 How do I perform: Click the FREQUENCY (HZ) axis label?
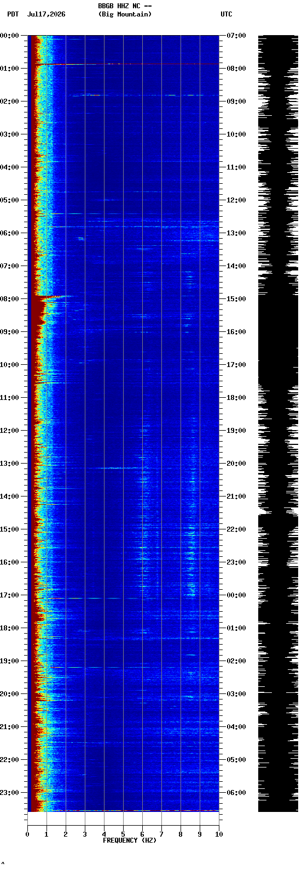pos(130,840)
